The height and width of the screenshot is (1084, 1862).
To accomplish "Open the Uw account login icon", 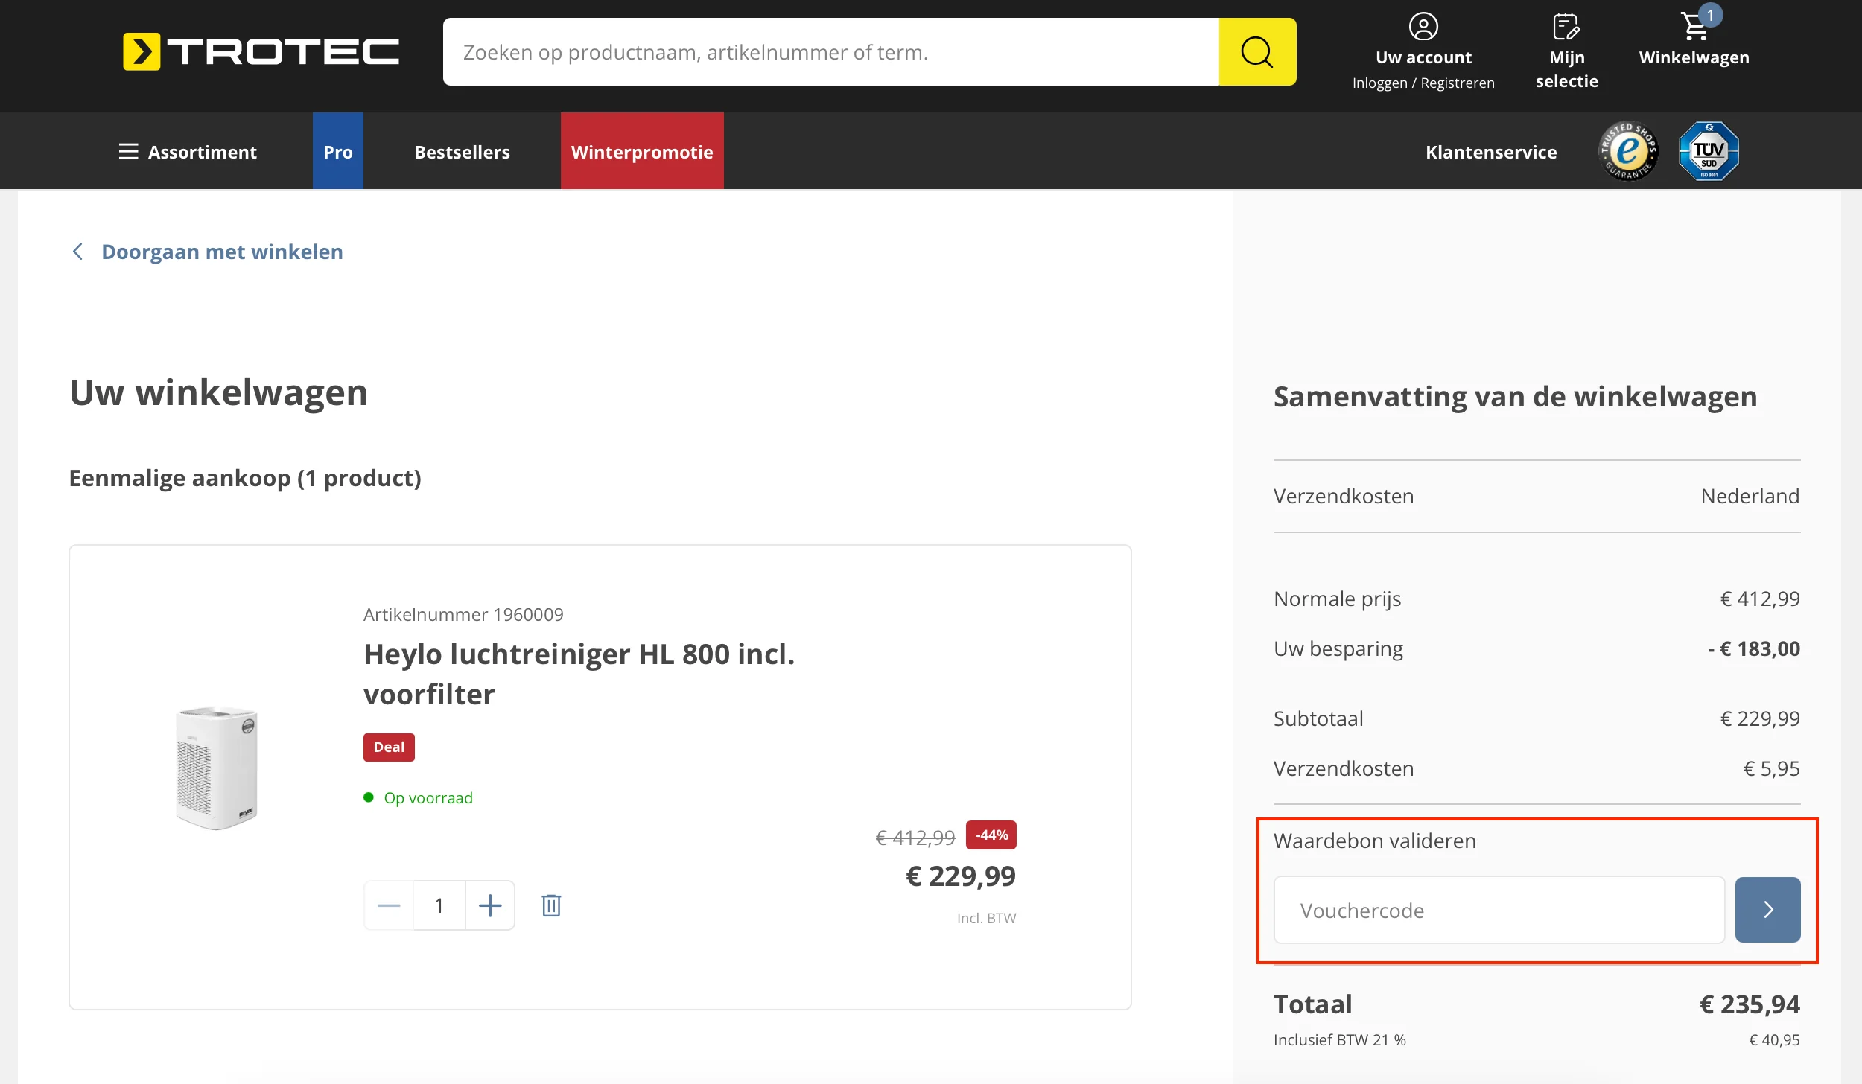I will point(1423,28).
